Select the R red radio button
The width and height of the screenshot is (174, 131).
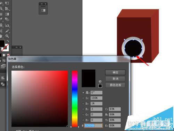(x=83, y=109)
